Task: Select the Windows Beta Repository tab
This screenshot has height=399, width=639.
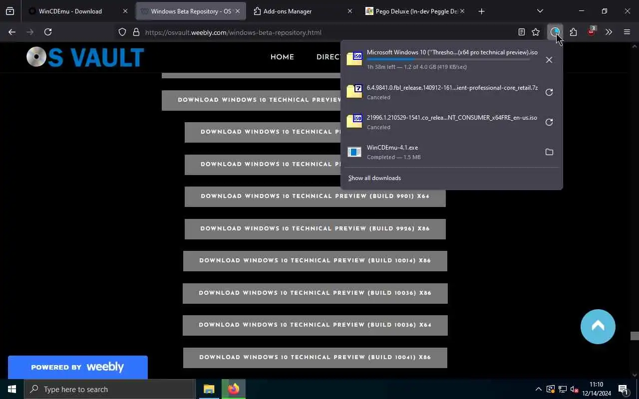Action: click(191, 11)
